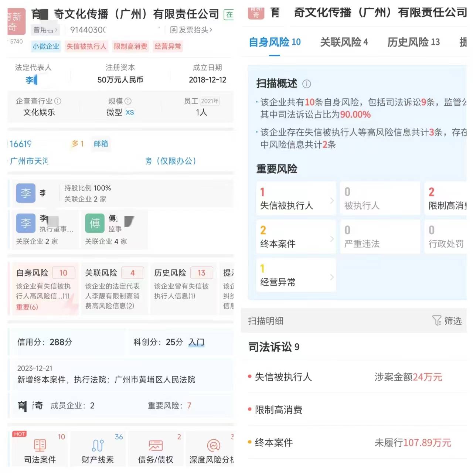Viewport: 473px width, 473px height.
Task: Switch to the 历史风险 tab
Action: coord(413,42)
